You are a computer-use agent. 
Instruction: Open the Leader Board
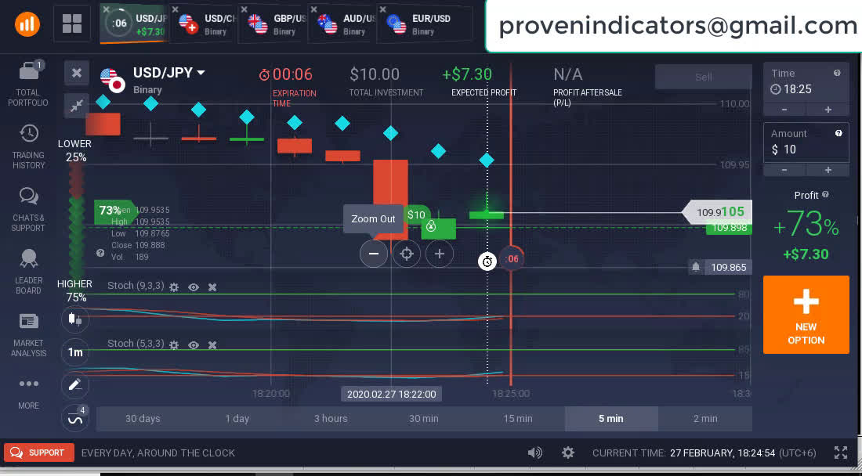(28, 271)
